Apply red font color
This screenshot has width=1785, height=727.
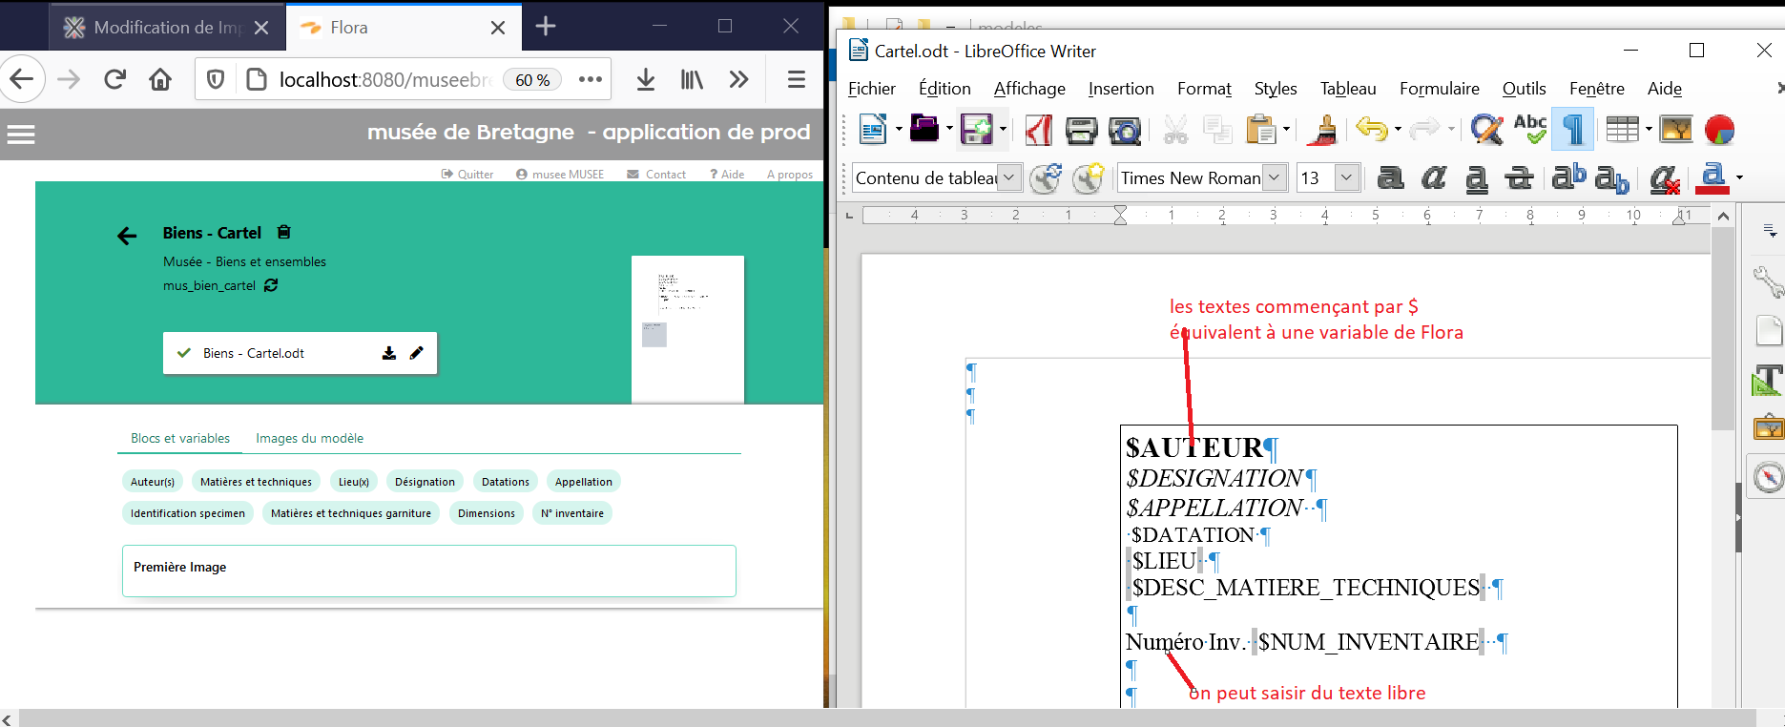pyautogui.click(x=1713, y=177)
